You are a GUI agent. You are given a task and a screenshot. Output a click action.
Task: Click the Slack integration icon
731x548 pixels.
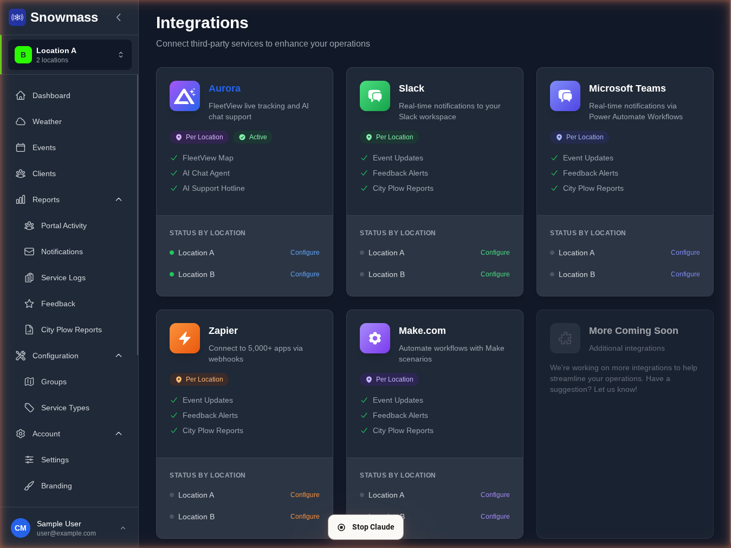(x=374, y=96)
